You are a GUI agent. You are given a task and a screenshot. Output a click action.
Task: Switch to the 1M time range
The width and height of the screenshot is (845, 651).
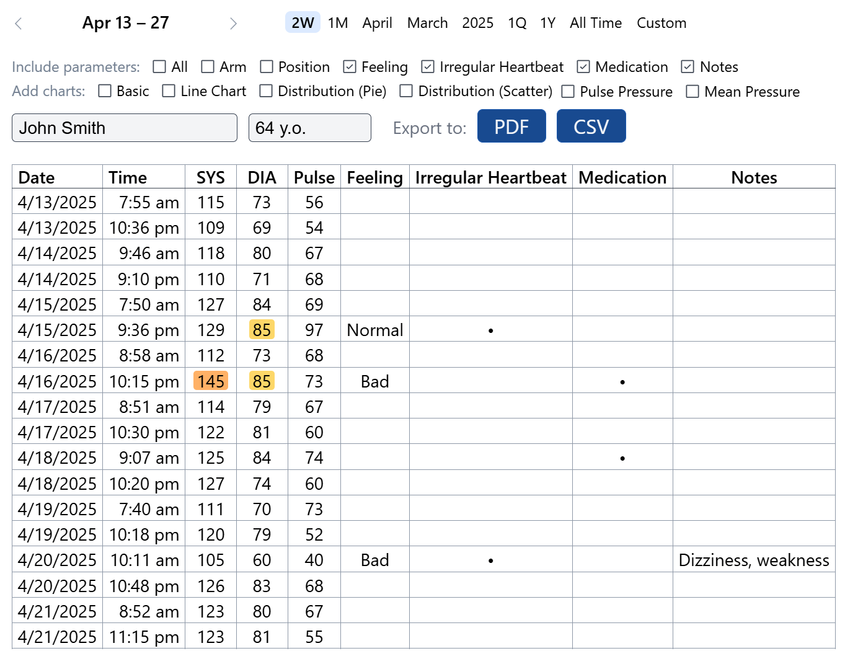click(x=338, y=23)
